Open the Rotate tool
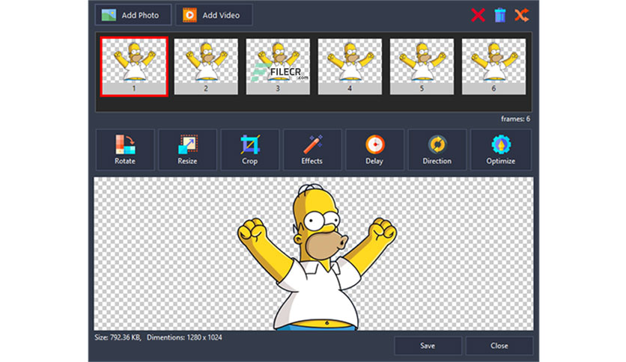This screenshot has height=362, width=626. coord(125,150)
